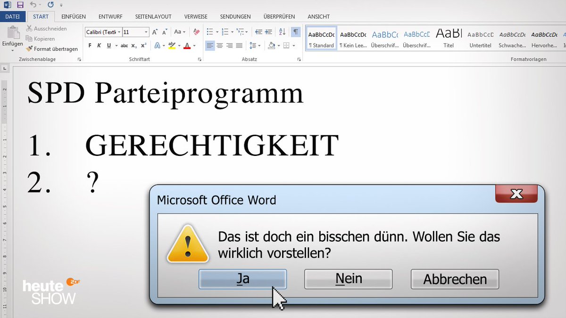
Task: Open the DATEI tab
Action: point(12,16)
